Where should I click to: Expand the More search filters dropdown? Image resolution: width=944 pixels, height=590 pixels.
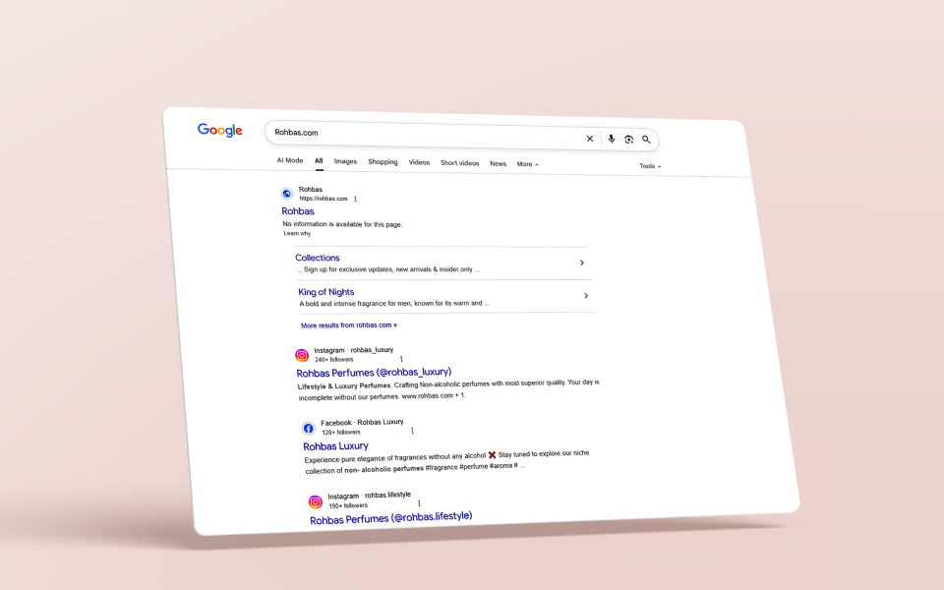[x=527, y=164]
